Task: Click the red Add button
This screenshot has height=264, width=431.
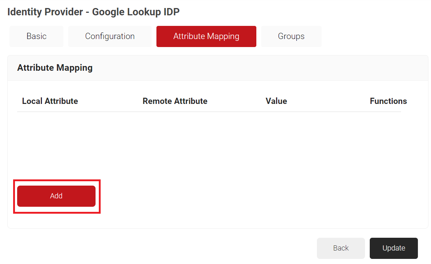Action: [x=56, y=196]
